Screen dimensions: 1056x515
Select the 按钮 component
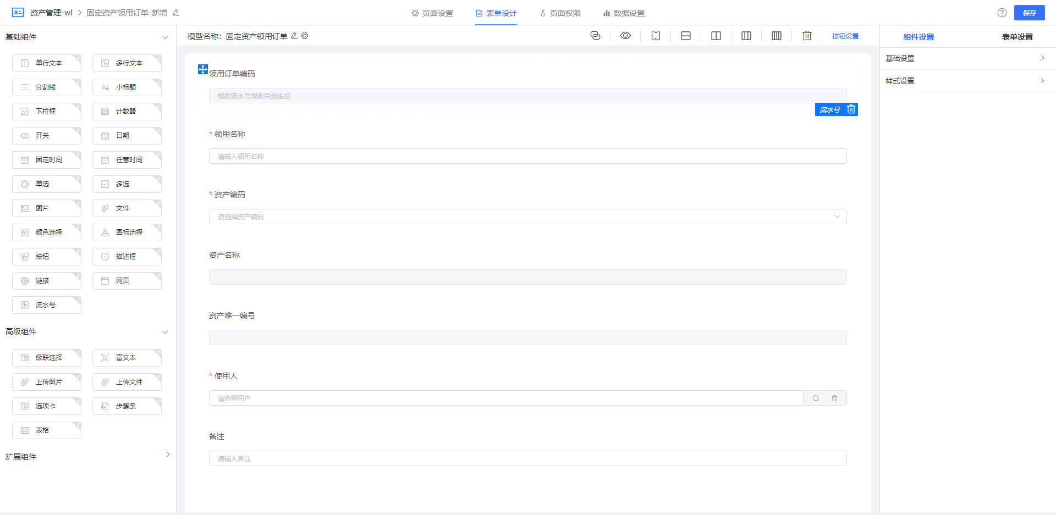[47, 257]
